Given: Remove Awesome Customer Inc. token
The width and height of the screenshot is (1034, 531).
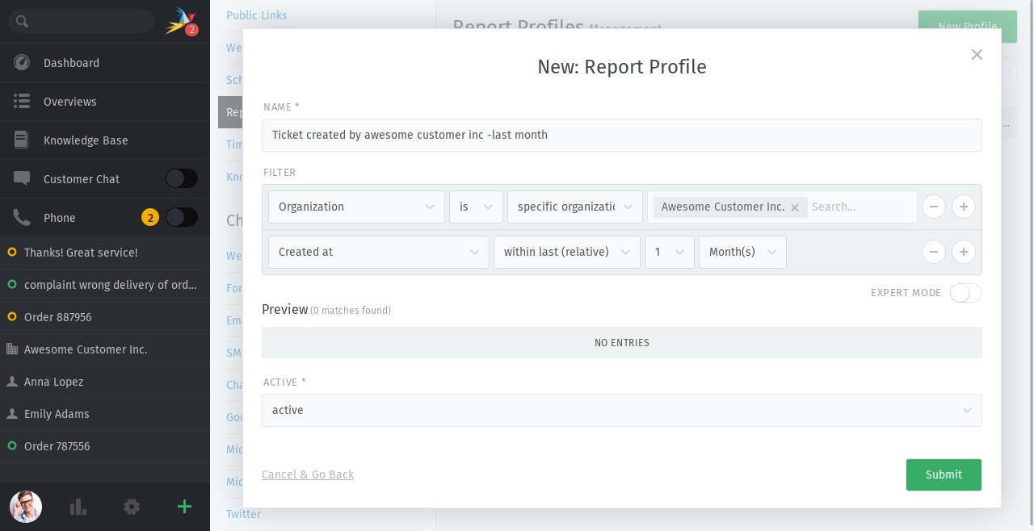Looking at the screenshot, I should pyautogui.click(x=795, y=207).
